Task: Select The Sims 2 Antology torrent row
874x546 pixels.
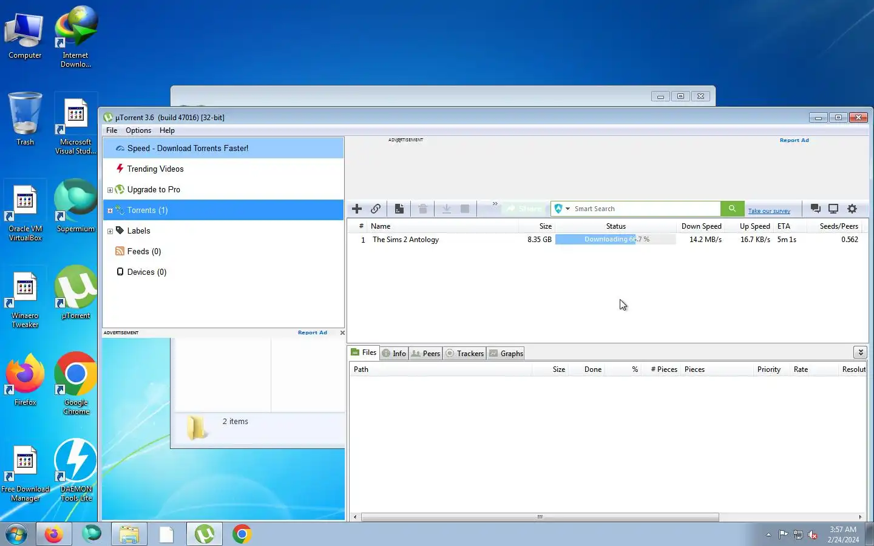Action: click(607, 240)
